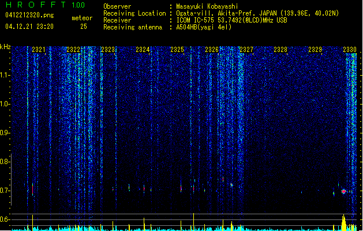The image size is (363, 231).
Task: Click the 0.8 kHz axis tick label
Action: click(x=5, y=162)
